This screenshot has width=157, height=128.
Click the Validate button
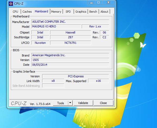pos(83,103)
